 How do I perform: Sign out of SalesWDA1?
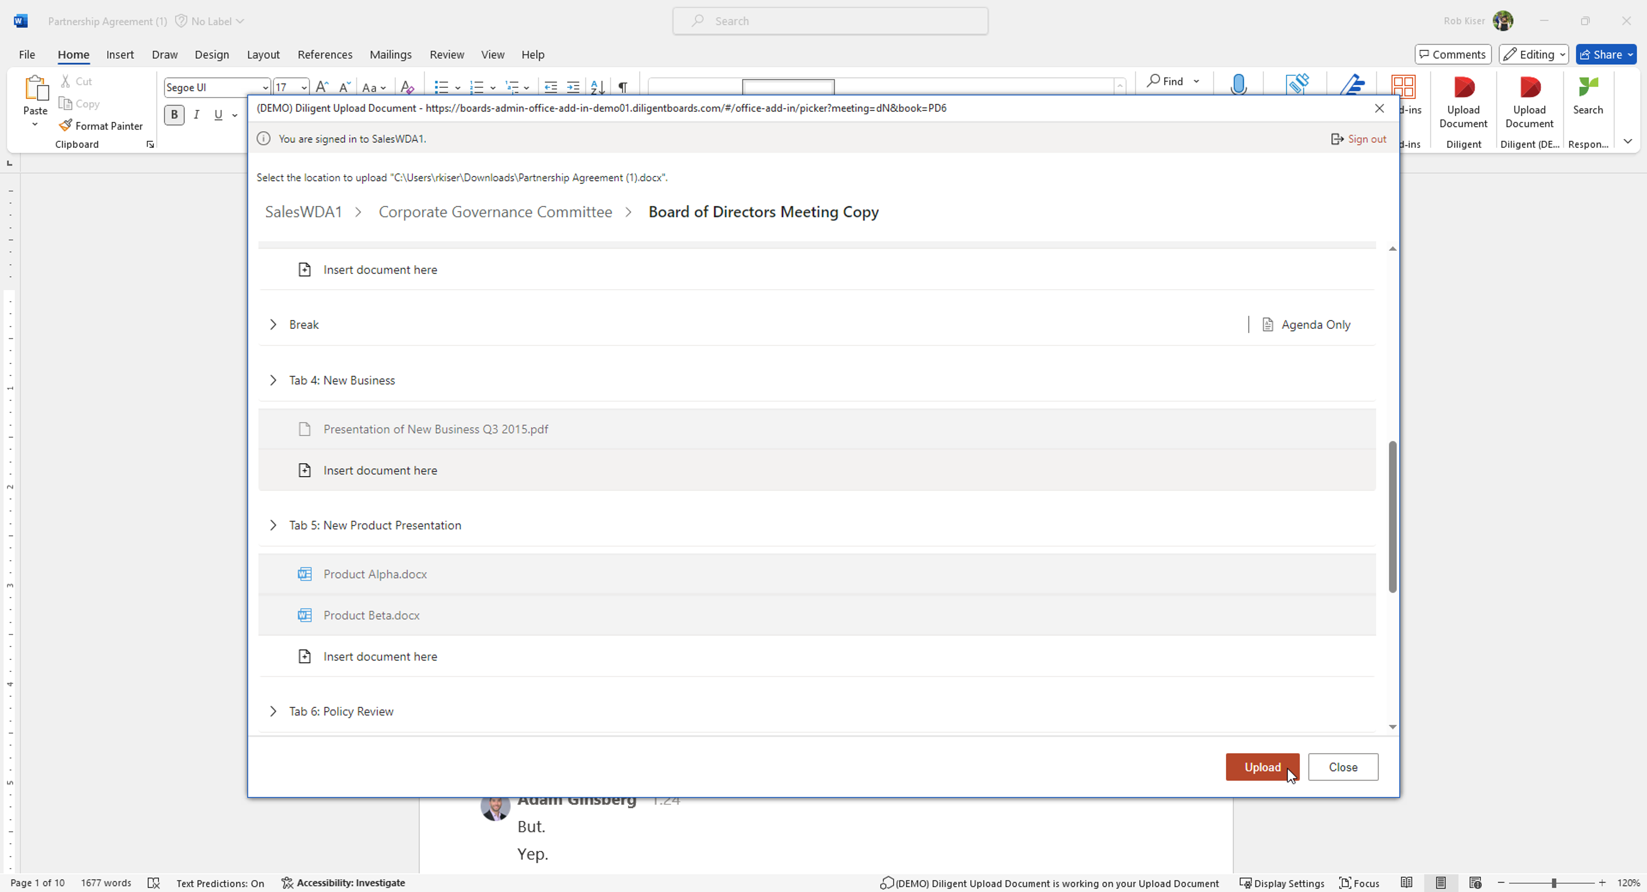[1359, 139]
